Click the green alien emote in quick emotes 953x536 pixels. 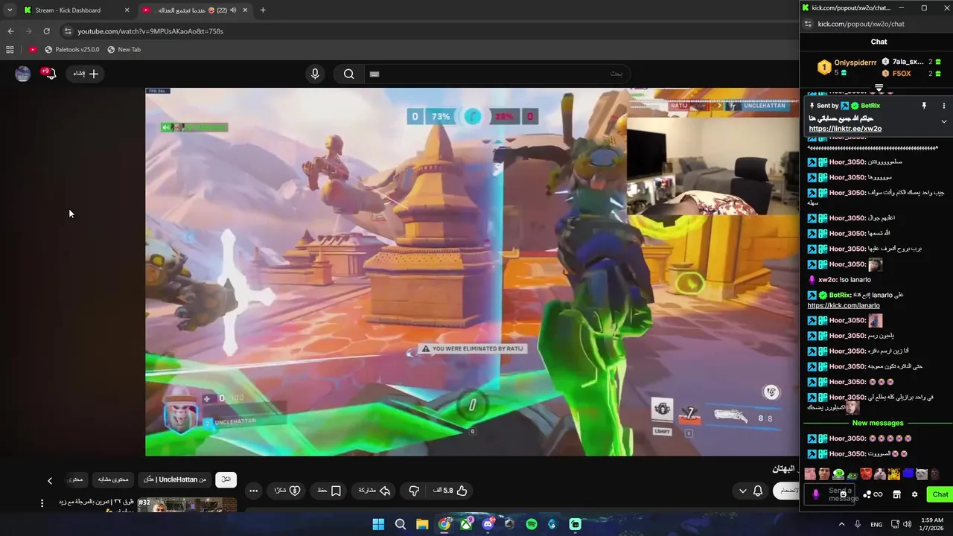click(x=838, y=474)
